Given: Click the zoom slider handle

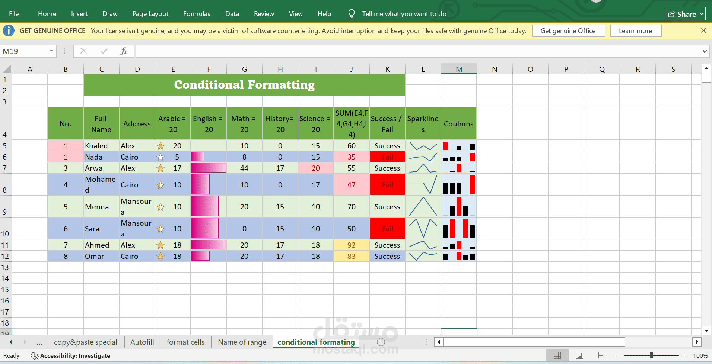Looking at the screenshot, I should tap(651, 355).
